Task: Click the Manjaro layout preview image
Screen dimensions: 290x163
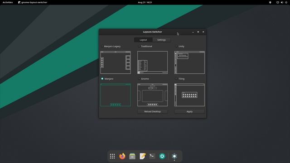Action: coord(116,95)
